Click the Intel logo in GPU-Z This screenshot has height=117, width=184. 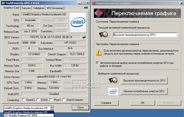pyautogui.click(x=78, y=22)
